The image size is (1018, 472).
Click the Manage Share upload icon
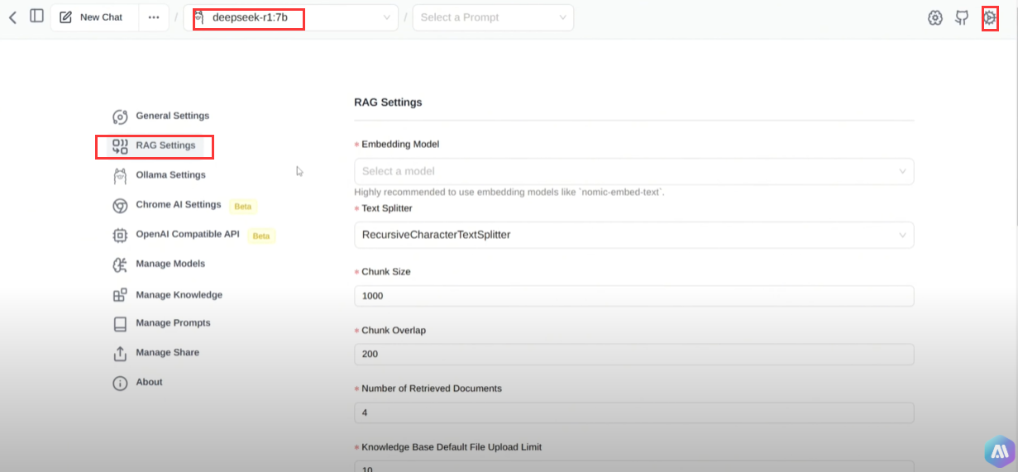tap(120, 354)
